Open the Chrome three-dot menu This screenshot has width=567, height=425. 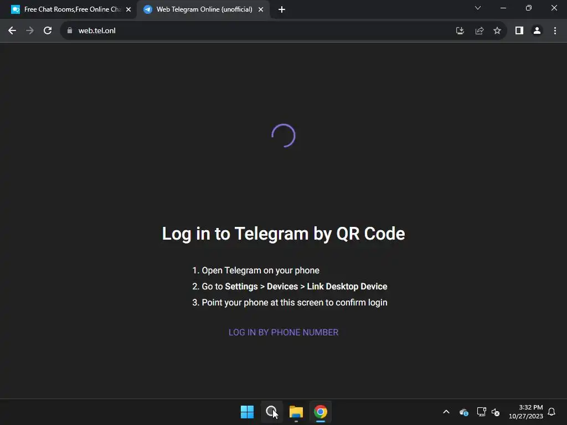555,31
